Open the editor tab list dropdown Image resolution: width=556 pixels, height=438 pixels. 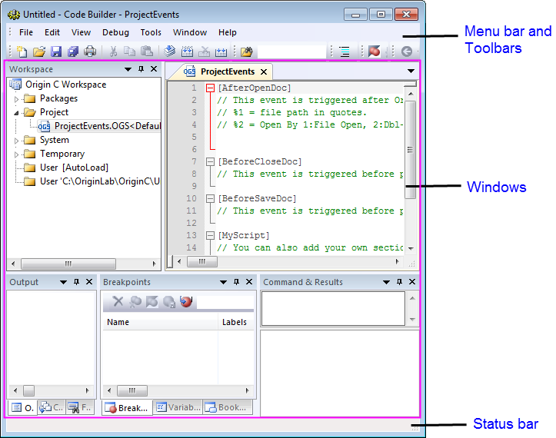411,71
